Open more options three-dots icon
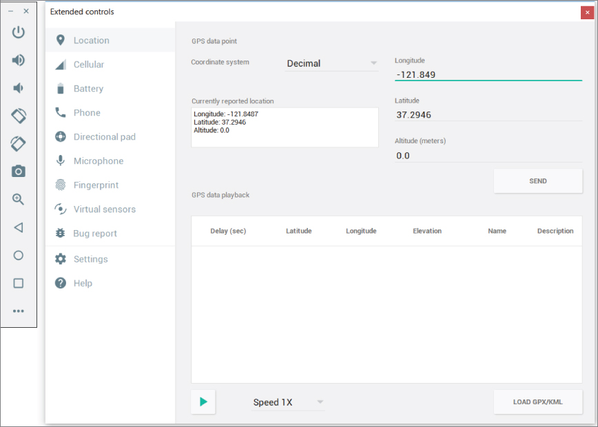This screenshot has height=427, width=598. pyautogui.click(x=19, y=311)
